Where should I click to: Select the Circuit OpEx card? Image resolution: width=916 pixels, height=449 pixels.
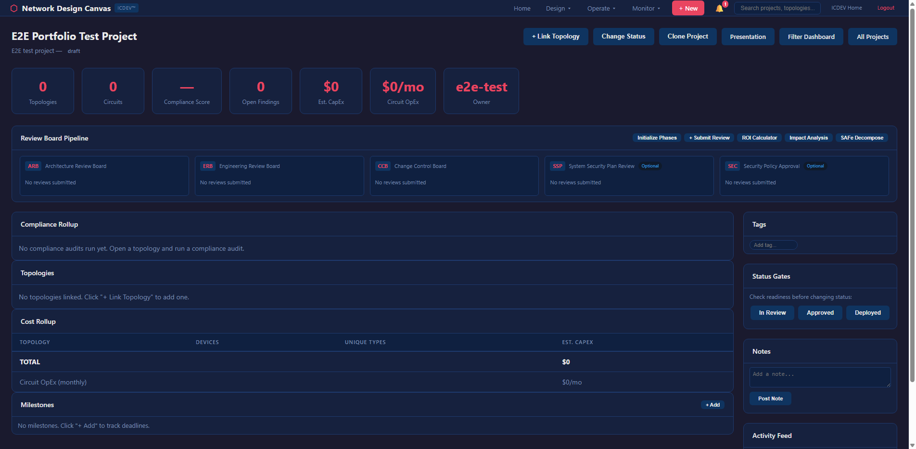click(403, 91)
